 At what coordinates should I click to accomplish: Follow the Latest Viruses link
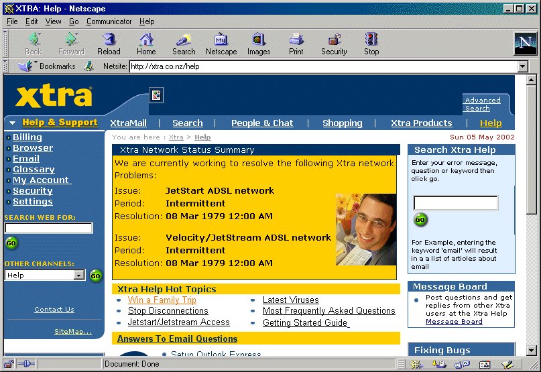[x=290, y=300]
